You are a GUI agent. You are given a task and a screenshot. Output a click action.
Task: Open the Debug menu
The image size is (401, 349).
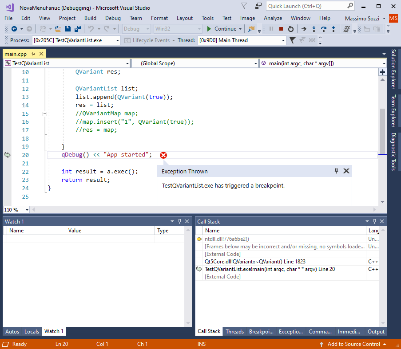coord(113,18)
